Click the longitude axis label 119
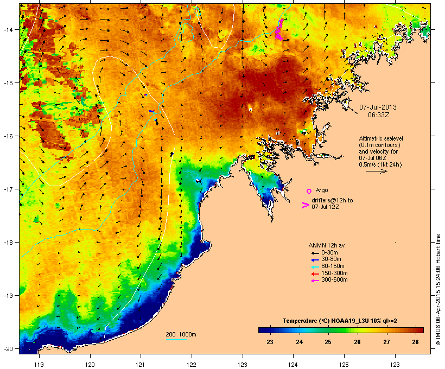Viewport: 445px width, 369px height. [39, 365]
